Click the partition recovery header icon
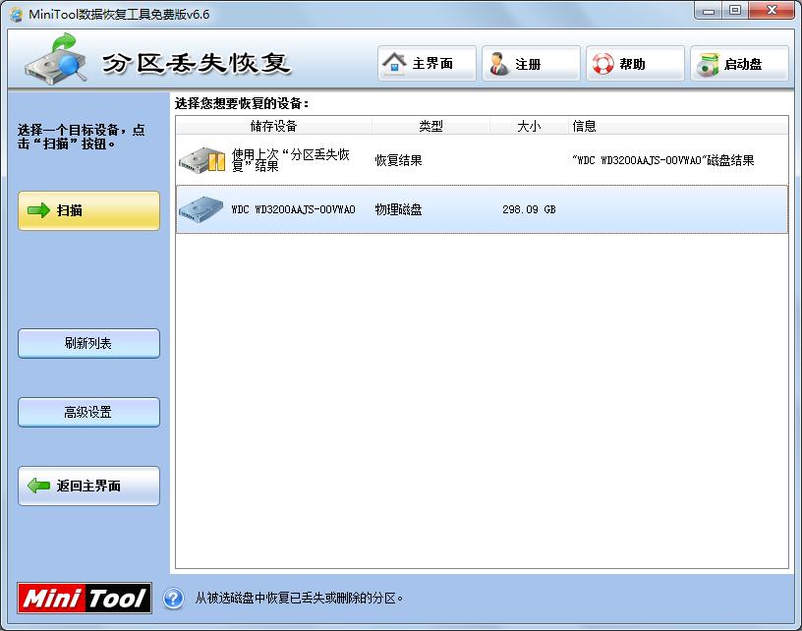 coord(56,58)
